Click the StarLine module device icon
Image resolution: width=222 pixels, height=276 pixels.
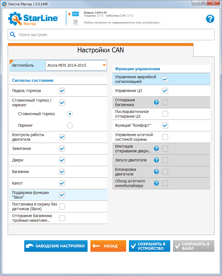(75, 14)
